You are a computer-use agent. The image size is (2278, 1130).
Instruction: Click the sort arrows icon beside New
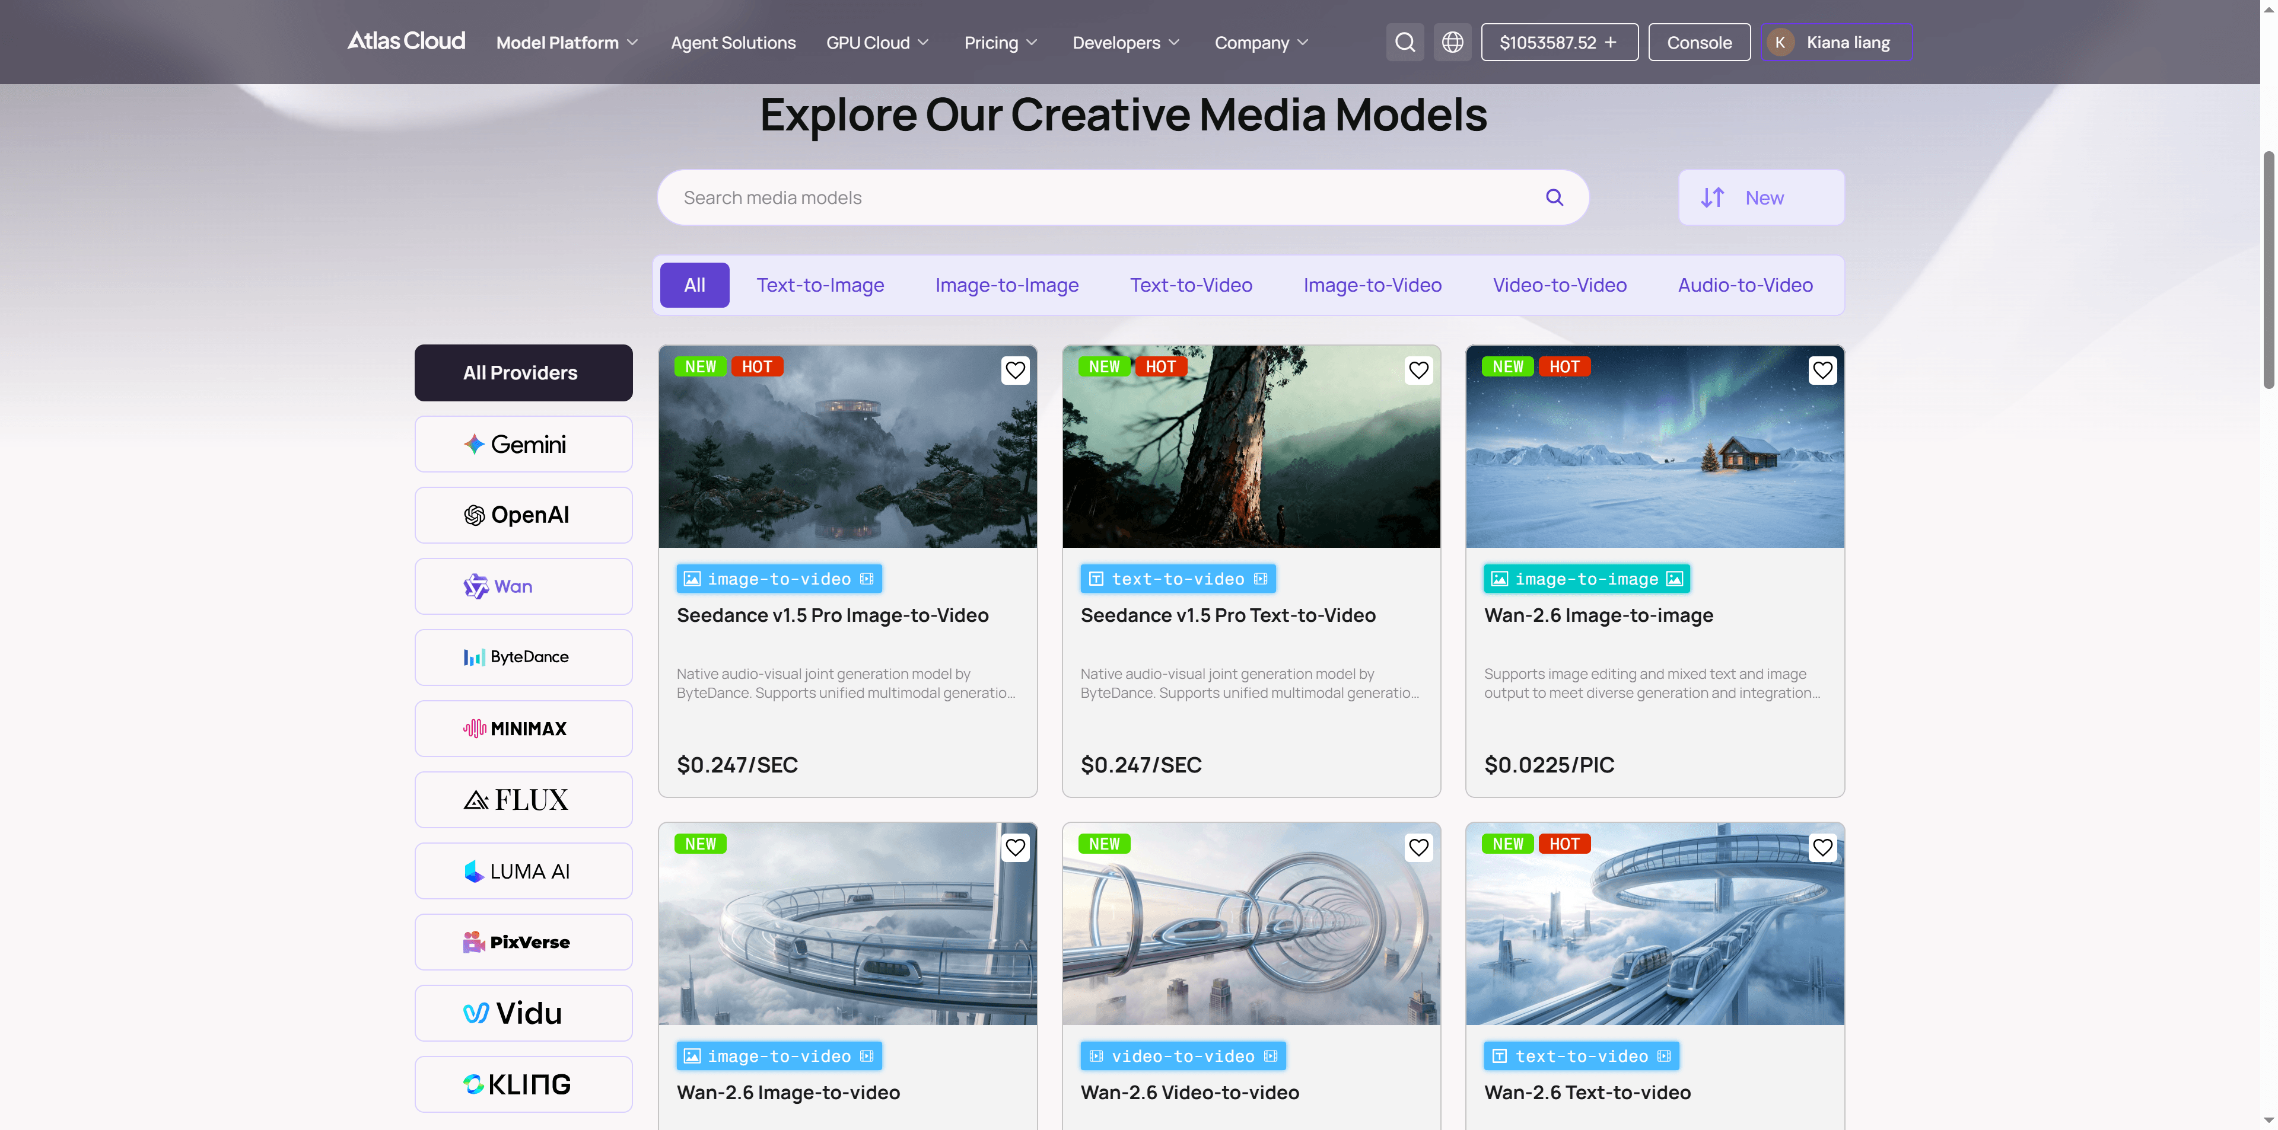1712,197
